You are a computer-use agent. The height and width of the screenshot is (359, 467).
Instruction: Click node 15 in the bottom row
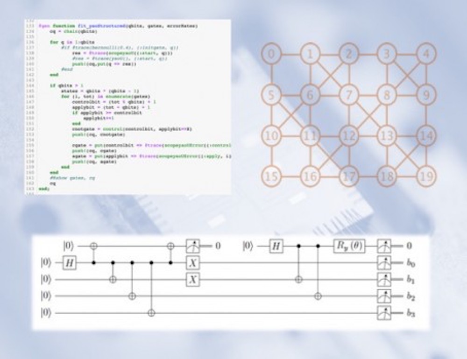point(270,176)
